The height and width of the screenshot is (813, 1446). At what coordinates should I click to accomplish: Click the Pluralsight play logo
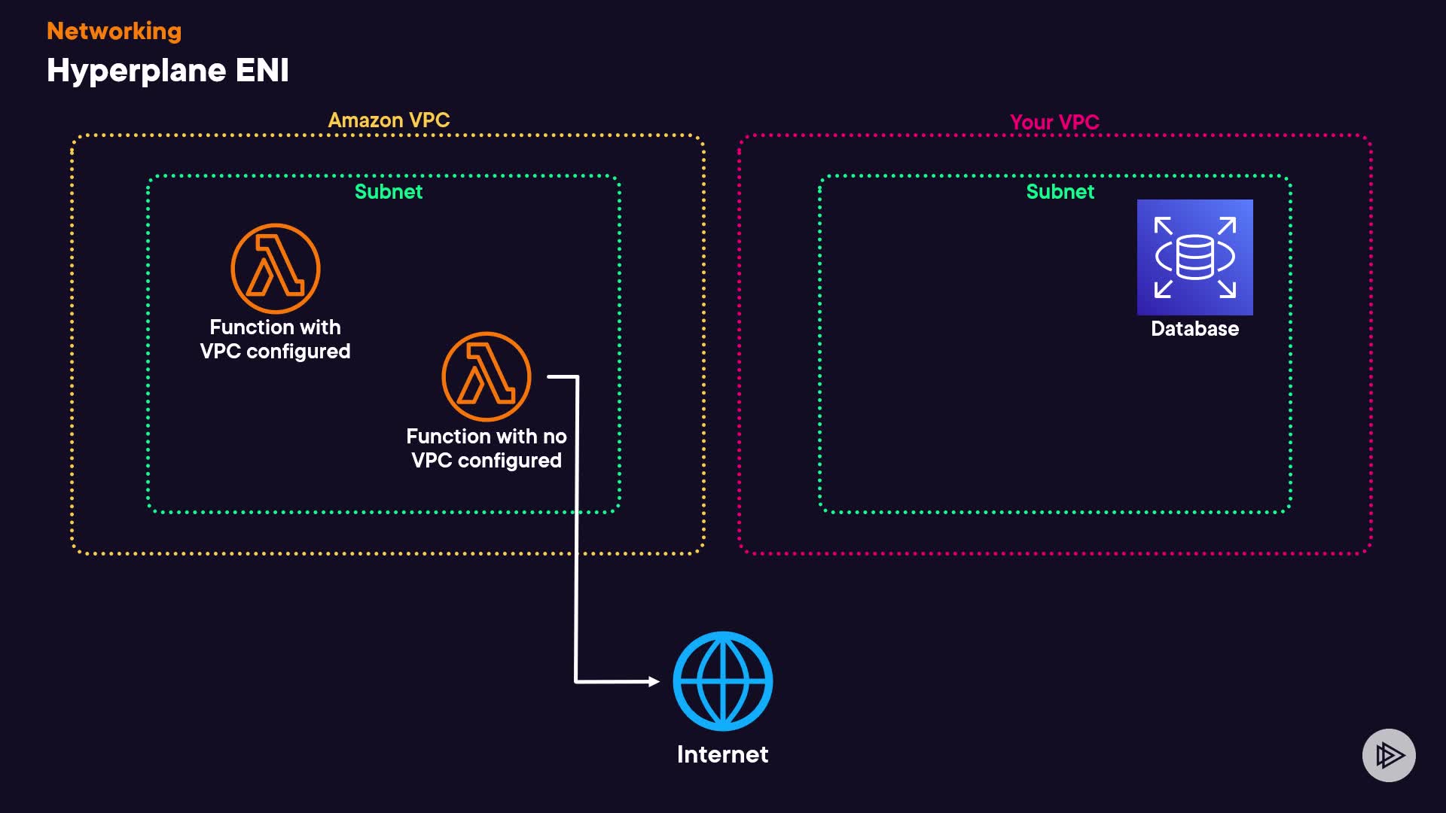[1389, 755]
